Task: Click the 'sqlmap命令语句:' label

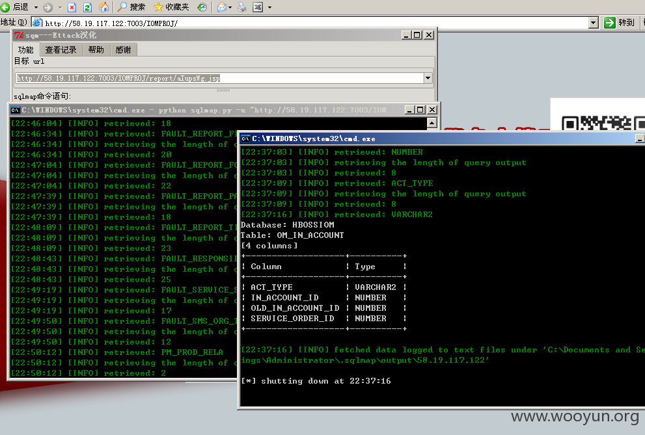Action: pyautogui.click(x=42, y=96)
